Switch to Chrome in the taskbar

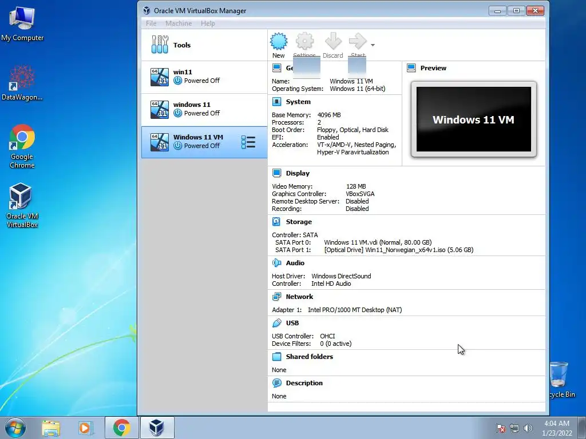(121, 428)
